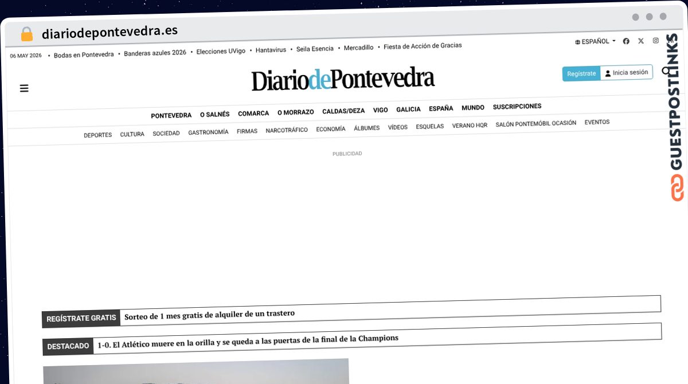Open the Atlético Champions 1-0 headline
This screenshot has height=384, width=688.
pyautogui.click(x=248, y=342)
